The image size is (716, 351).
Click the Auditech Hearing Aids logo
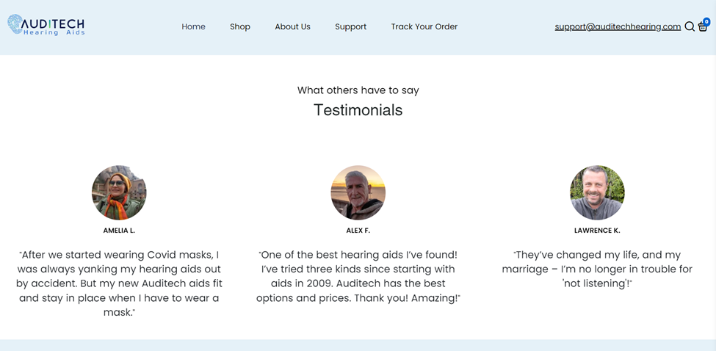pyautogui.click(x=46, y=26)
